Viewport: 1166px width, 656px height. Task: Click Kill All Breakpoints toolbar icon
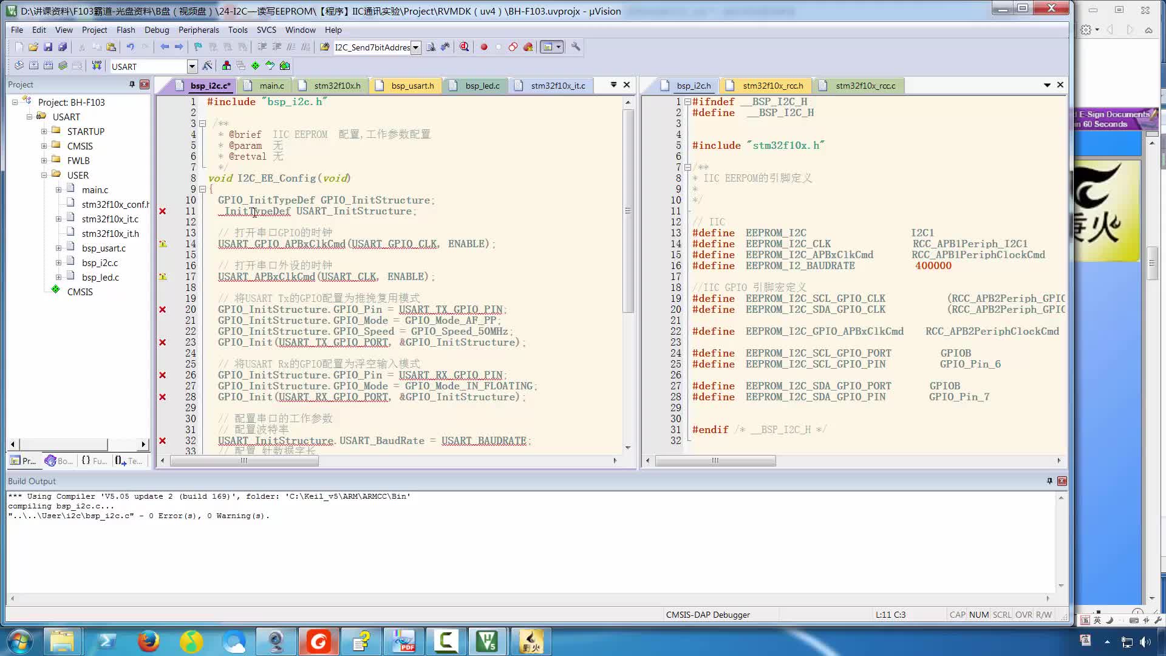click(x=528, y=47)
